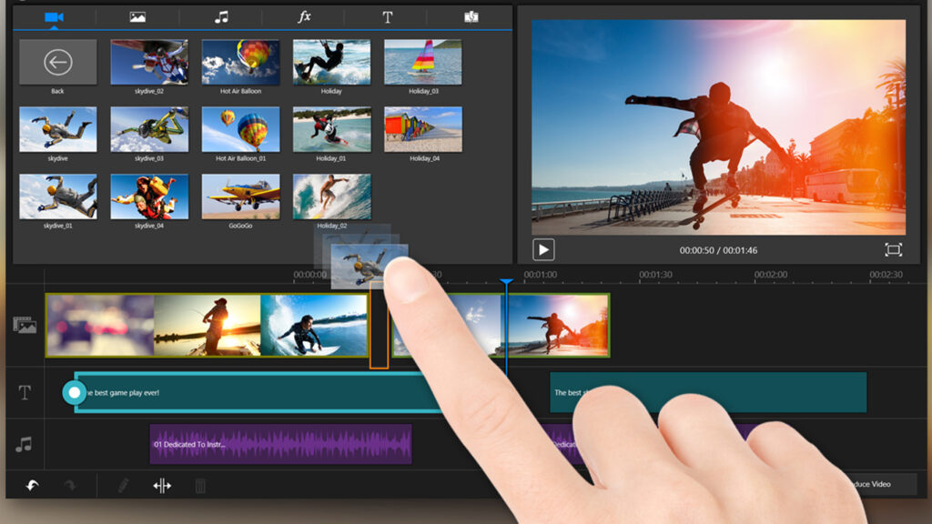Click the delete clip trash icon
This screenshot has height=524, width=932.
(x=200, y=485)
